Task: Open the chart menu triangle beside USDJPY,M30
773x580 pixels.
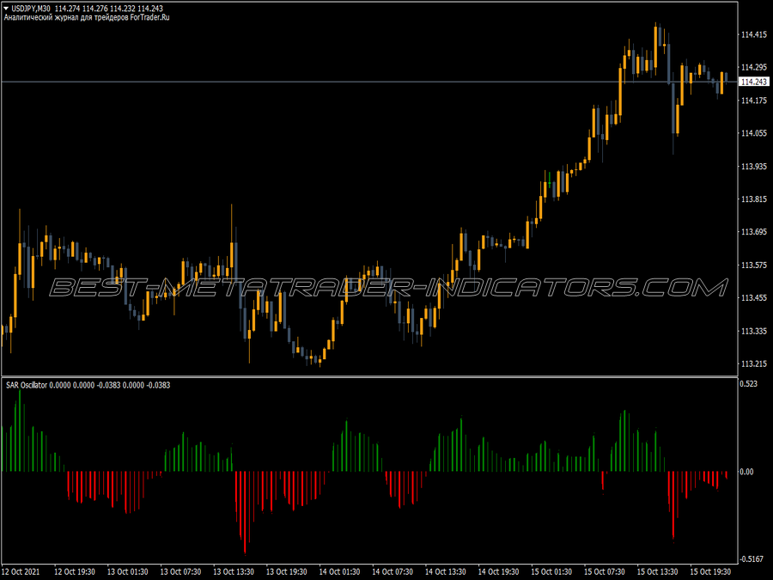Action: click(6, 9)
